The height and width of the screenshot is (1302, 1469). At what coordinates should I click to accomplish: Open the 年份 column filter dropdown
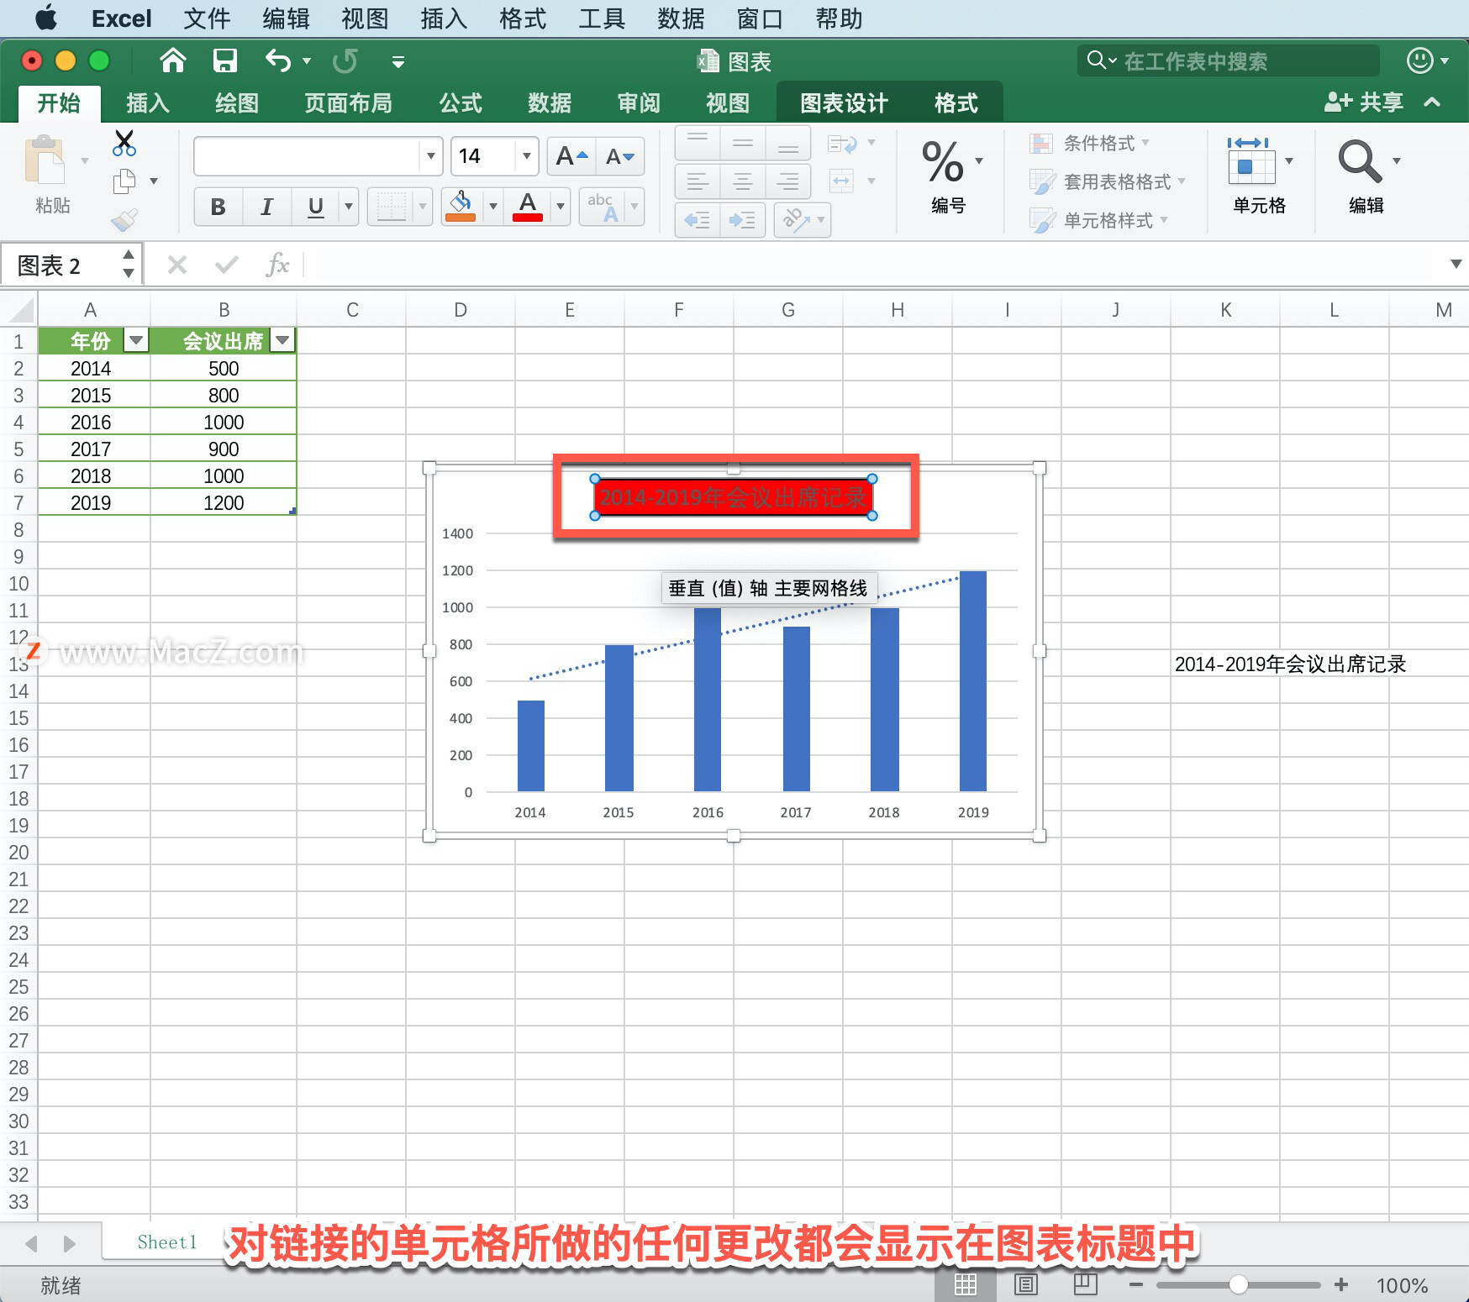tap(135, 341)
